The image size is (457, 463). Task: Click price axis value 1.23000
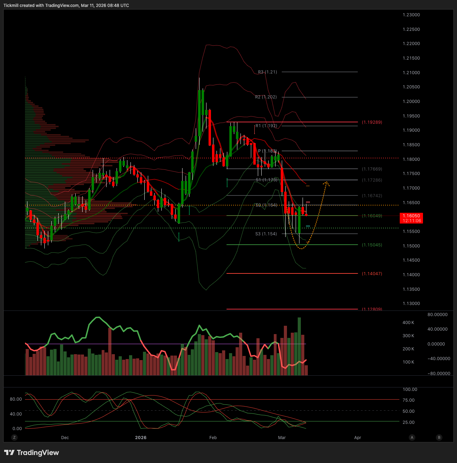411,15
